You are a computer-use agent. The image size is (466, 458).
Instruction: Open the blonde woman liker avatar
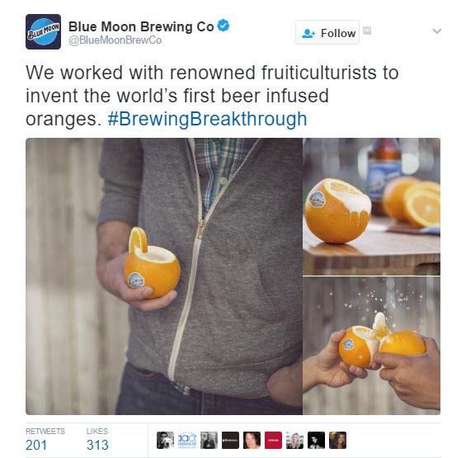point(294,440)
